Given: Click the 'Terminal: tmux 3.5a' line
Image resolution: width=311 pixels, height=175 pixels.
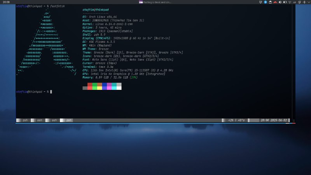Looking at the screenshot, I should pyautogui.click(x=98, y=67).
